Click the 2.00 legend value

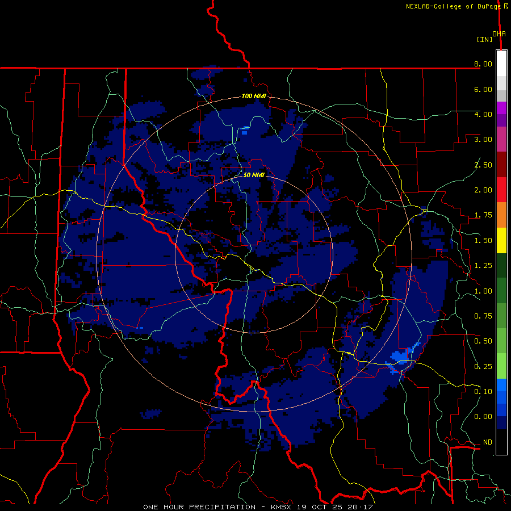coord(483,190)
